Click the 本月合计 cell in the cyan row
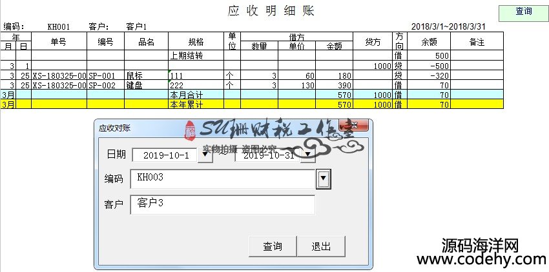Image resolution: width=549 pixels, height=272 pixels. [196, 95]
